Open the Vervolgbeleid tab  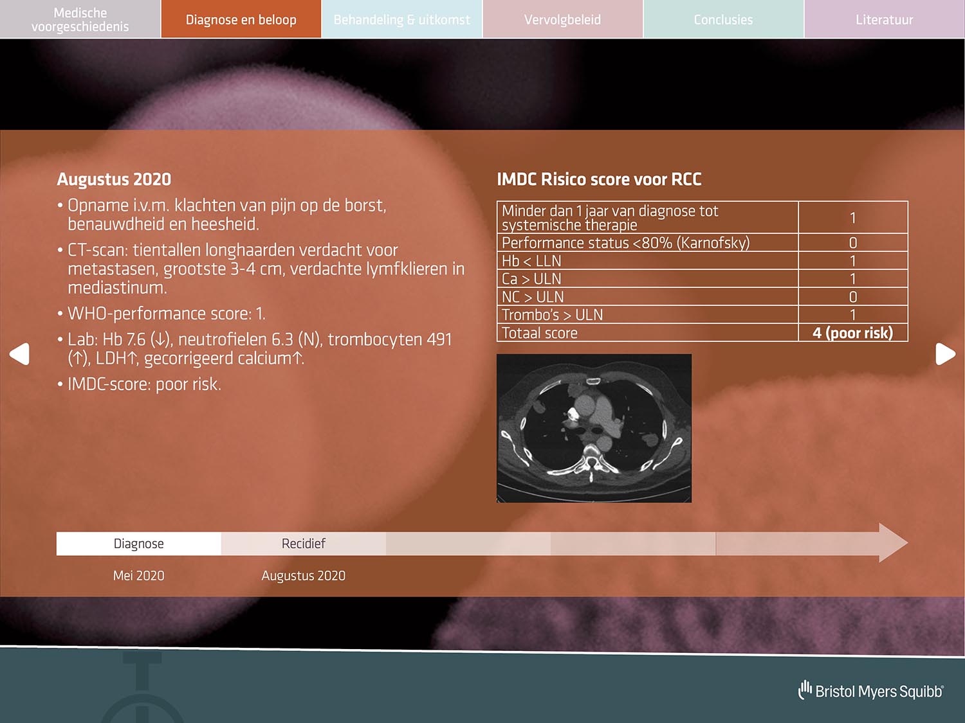(x=563, y=19)
